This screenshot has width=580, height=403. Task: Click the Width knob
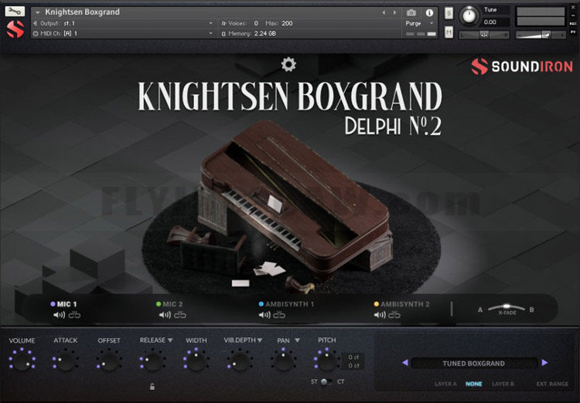(196, 361)
